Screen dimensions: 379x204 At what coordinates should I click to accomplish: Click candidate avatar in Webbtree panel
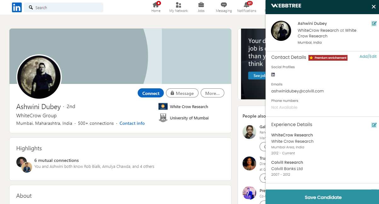281,31
